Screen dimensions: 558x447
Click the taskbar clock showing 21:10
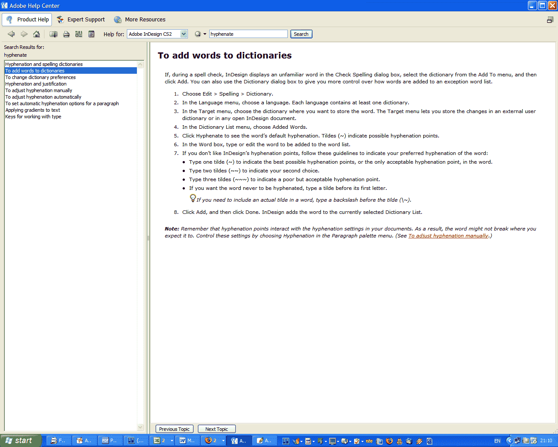pos(546,441)
